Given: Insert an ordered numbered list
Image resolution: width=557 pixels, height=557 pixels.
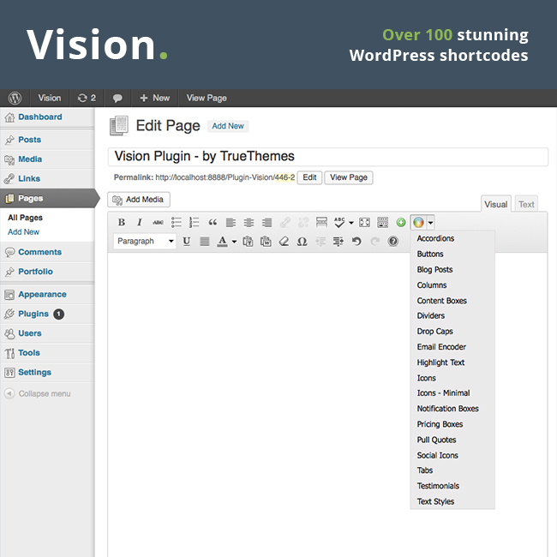Looking at the screenshot, I should point(195,223).
